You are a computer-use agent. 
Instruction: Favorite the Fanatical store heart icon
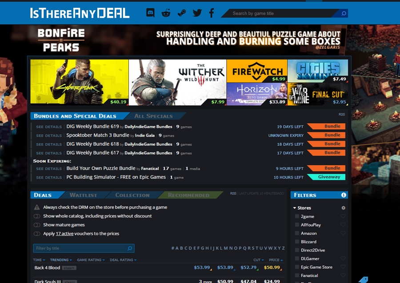(x=343, y=275)
